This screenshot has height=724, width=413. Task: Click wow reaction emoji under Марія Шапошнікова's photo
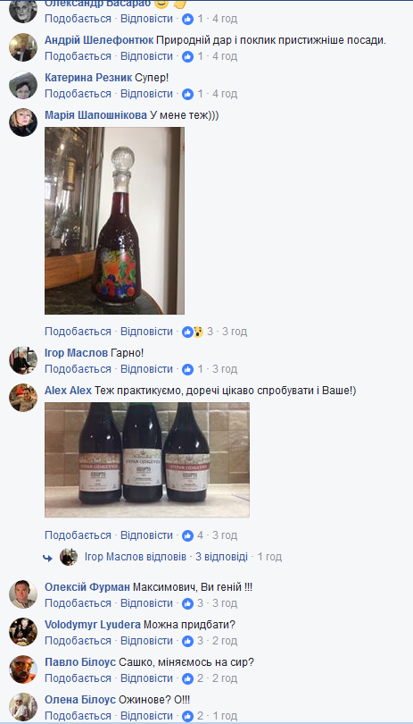click(x=198, y=332)
